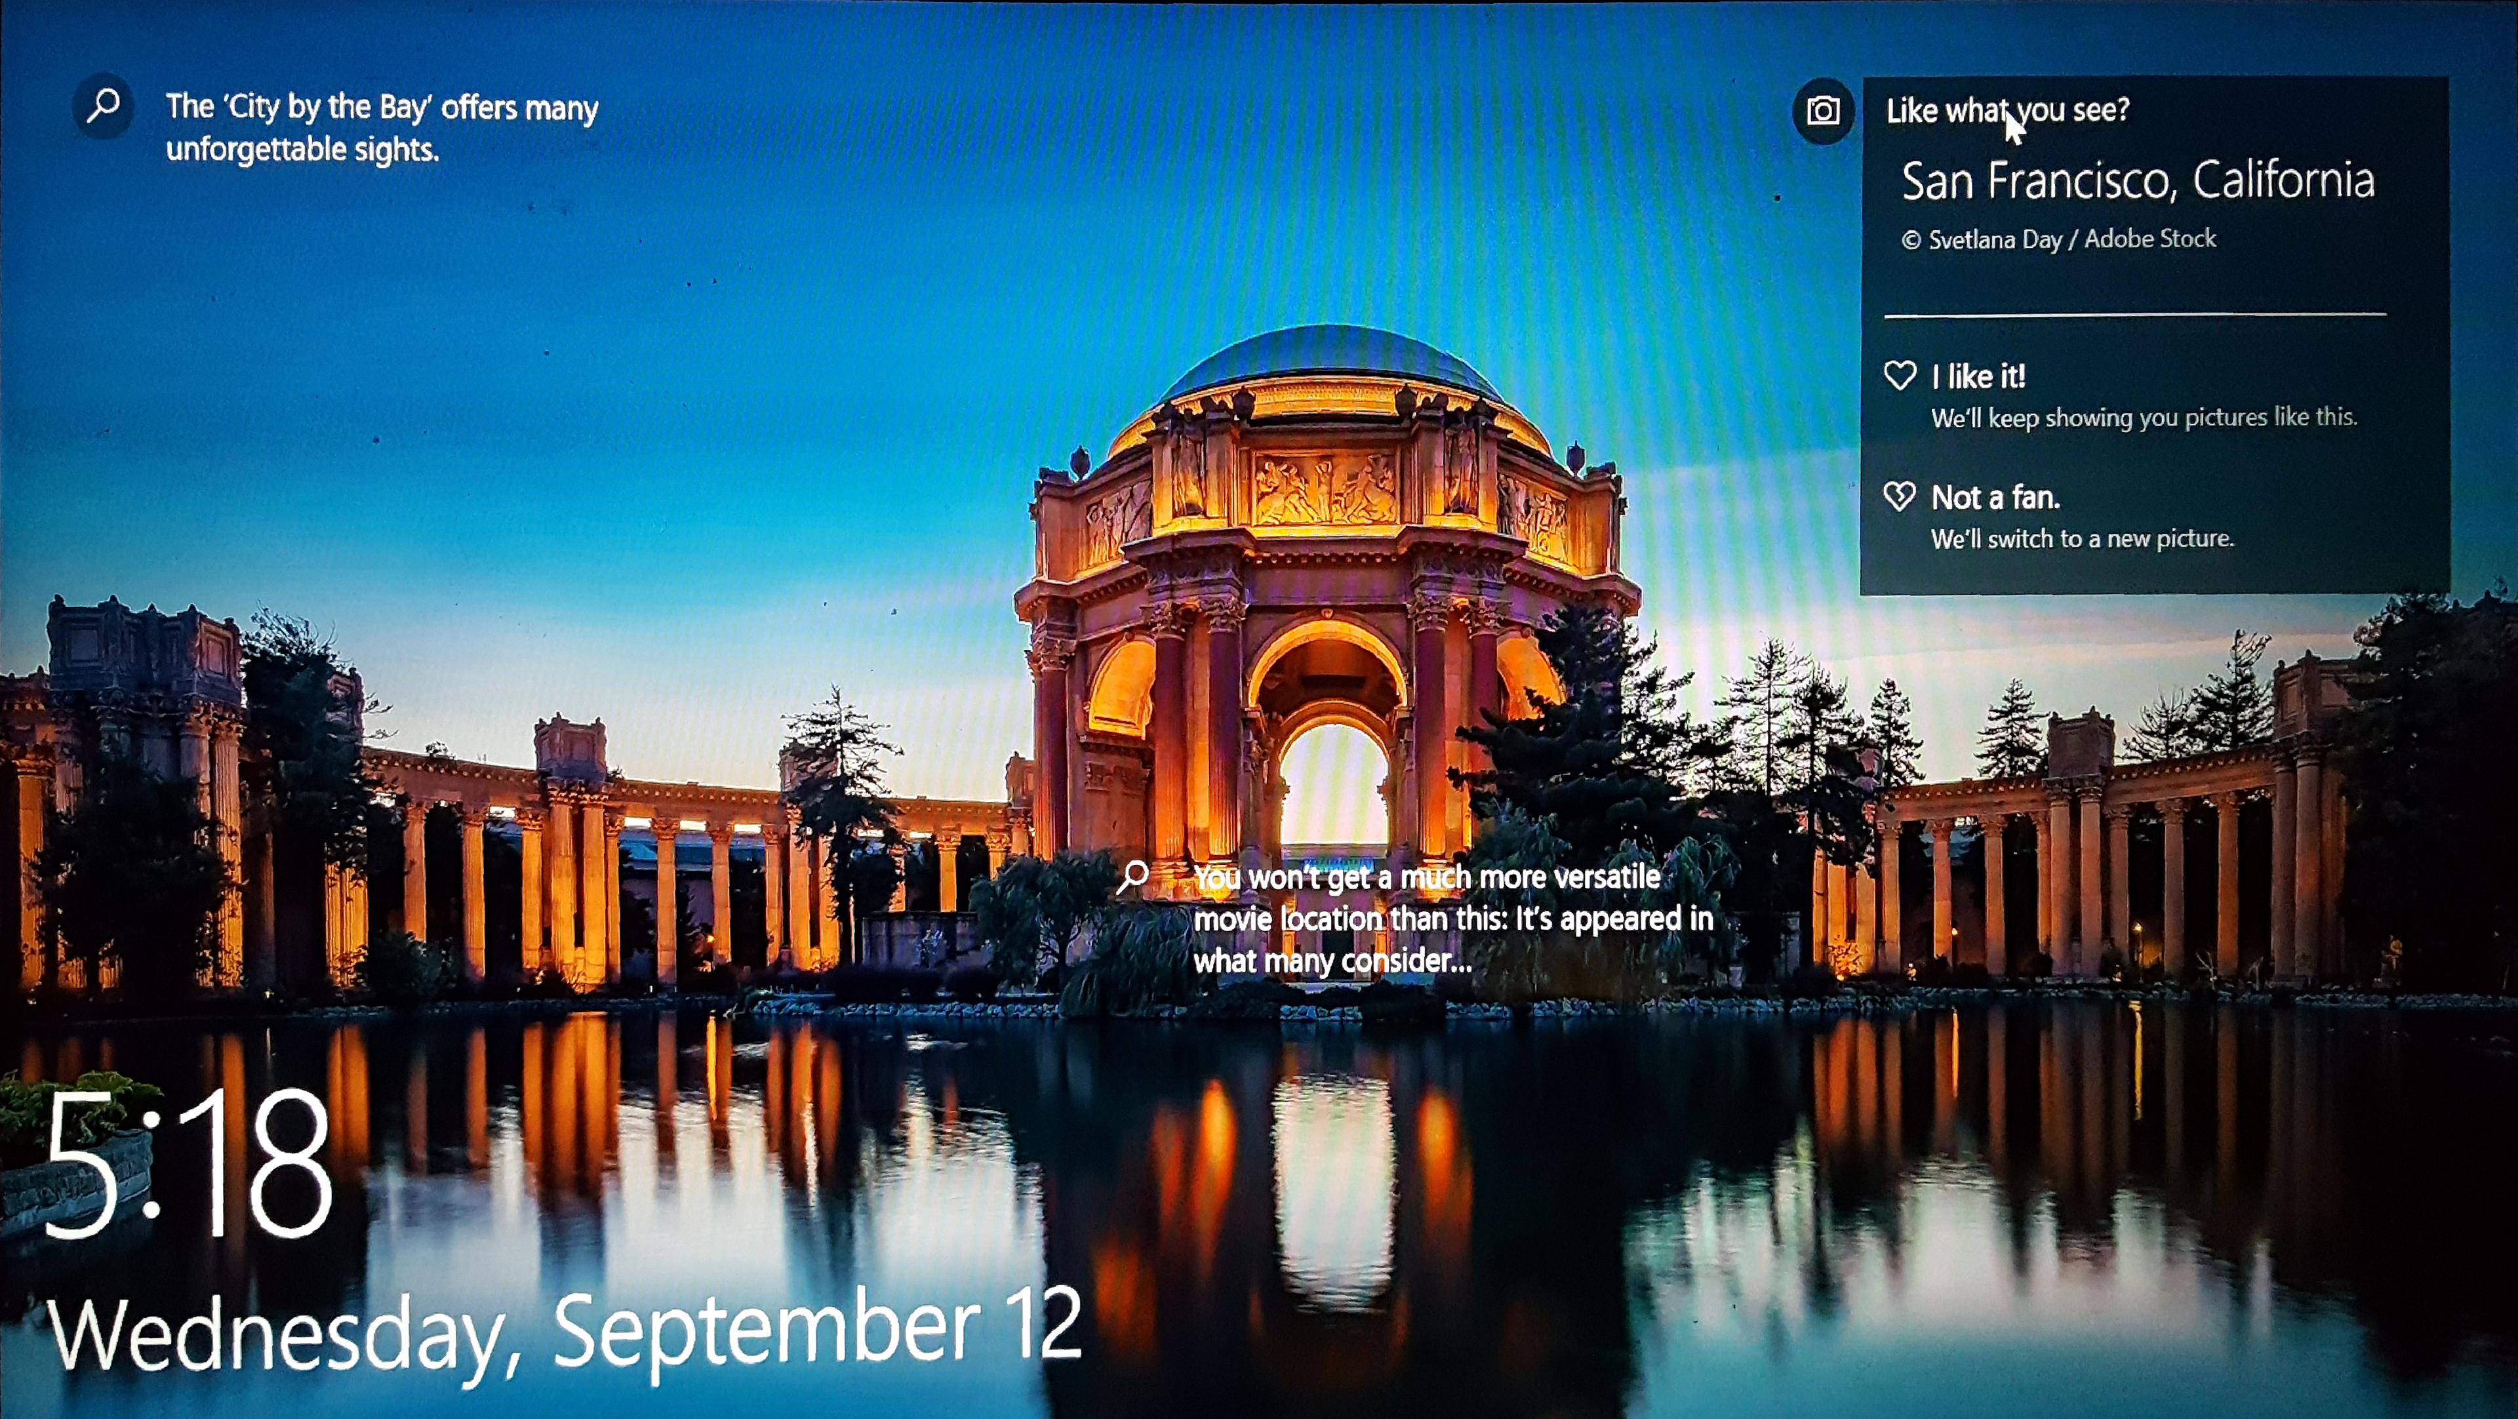Click 'We'll switch to a new picture.' text
The height and width of the screenshot is (1419, 2518).
point(2082,538)
